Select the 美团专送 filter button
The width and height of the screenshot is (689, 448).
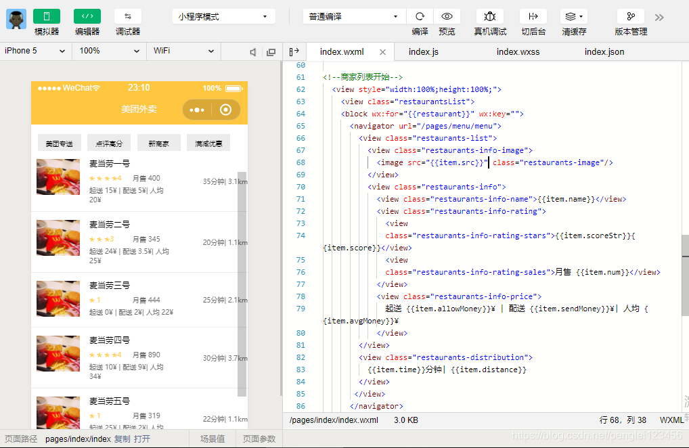(x=60, y=143)
